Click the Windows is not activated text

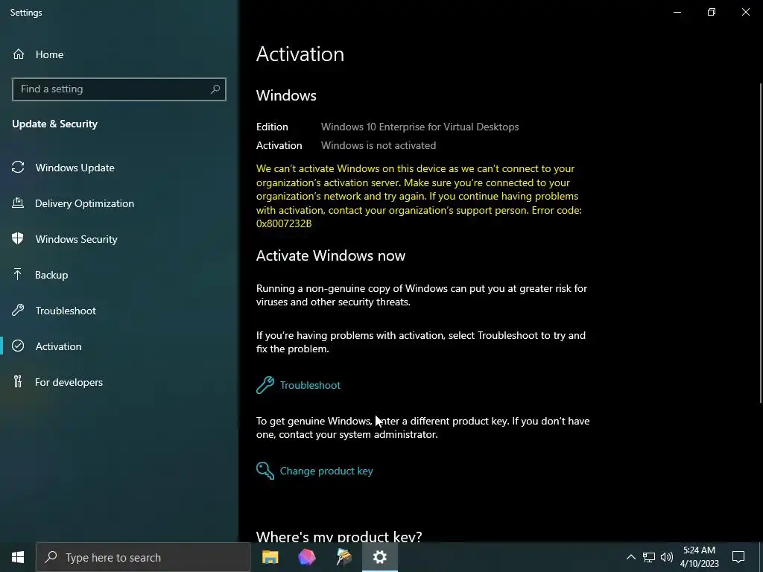(378, 145)
